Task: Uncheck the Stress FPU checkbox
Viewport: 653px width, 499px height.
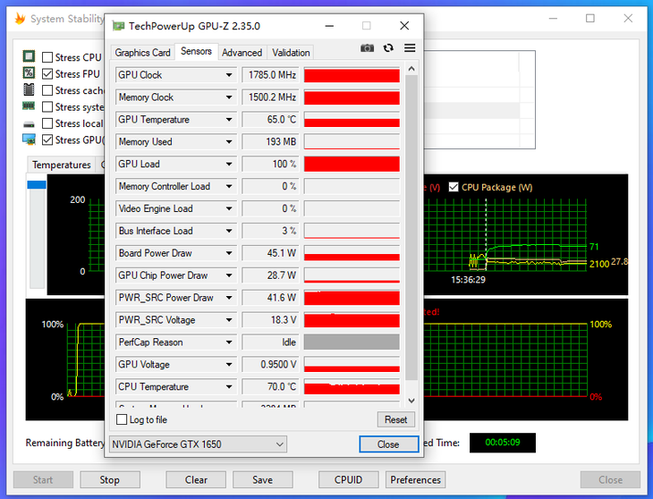Action: tap(47, 74)
